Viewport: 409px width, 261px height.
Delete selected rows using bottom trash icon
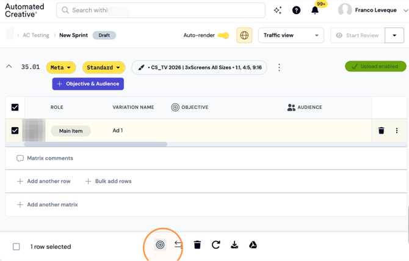[x=197, y=244]
